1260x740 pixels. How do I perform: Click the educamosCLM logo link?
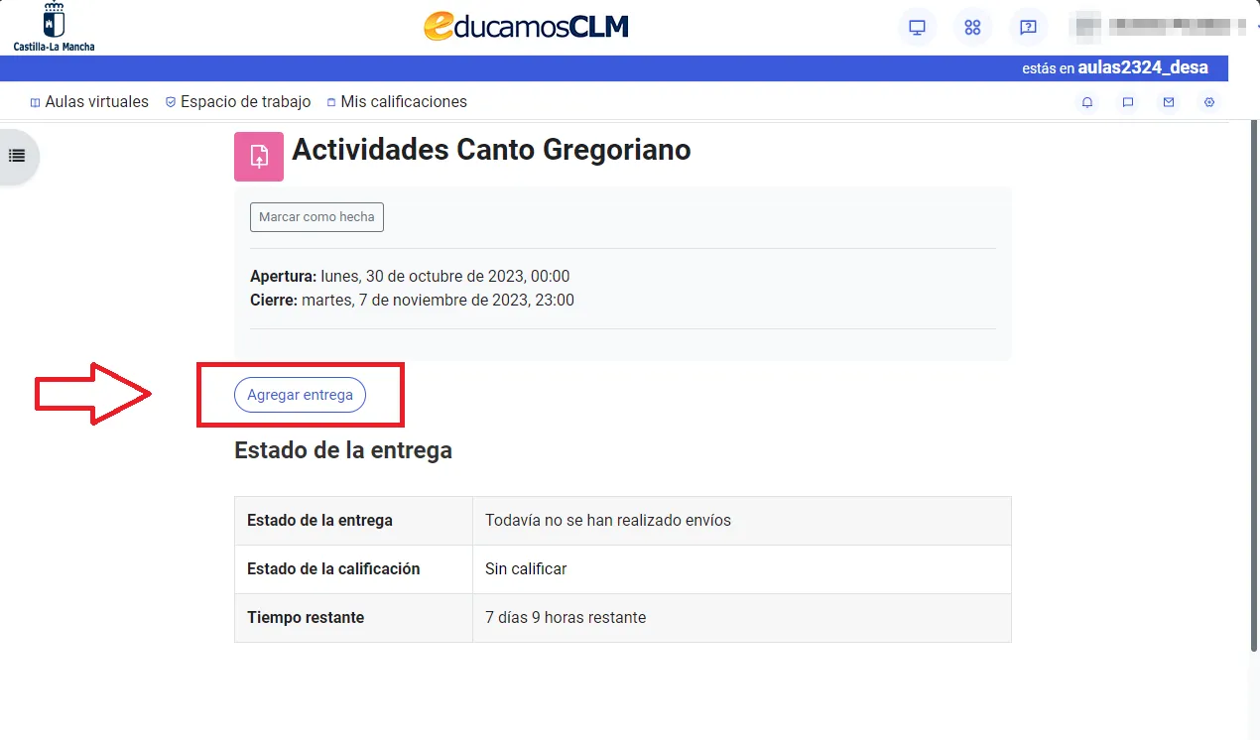click(x=526, y=27)
